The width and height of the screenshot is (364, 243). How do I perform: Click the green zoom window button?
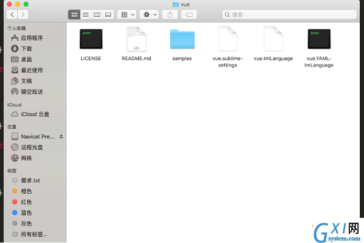[26, 4]
